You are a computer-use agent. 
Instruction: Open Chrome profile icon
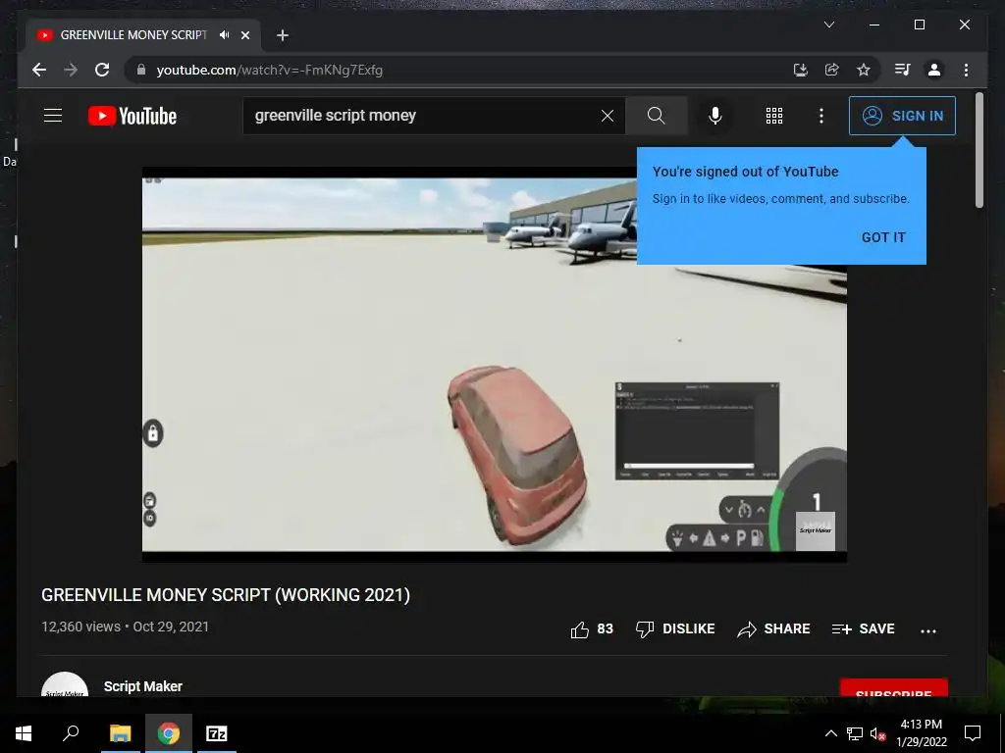click(934, 70)
